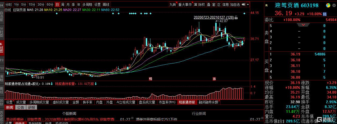Activate the 画线 drawing tool in toolbar
Screen dimensions: 337x124
[x=106, y=5]
